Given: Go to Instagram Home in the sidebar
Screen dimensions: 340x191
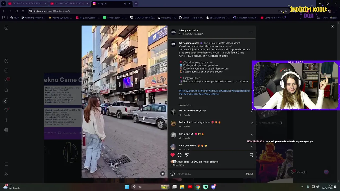Looking at the screenshot, I should pyautogui.click(x=6, y=61).
